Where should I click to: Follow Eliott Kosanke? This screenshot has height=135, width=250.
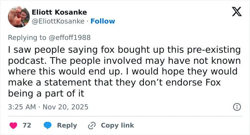103,21
